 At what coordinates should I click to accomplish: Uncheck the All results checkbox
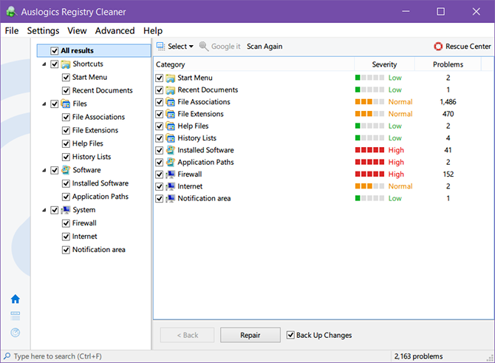pos(54,51)
